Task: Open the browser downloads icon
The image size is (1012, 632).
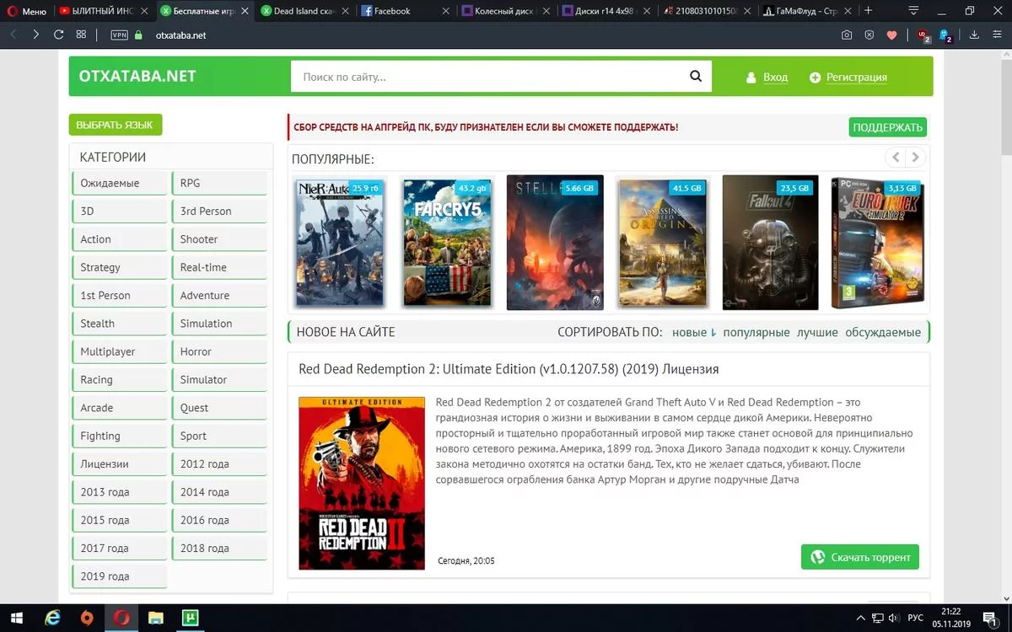Action: coord(974,35)
